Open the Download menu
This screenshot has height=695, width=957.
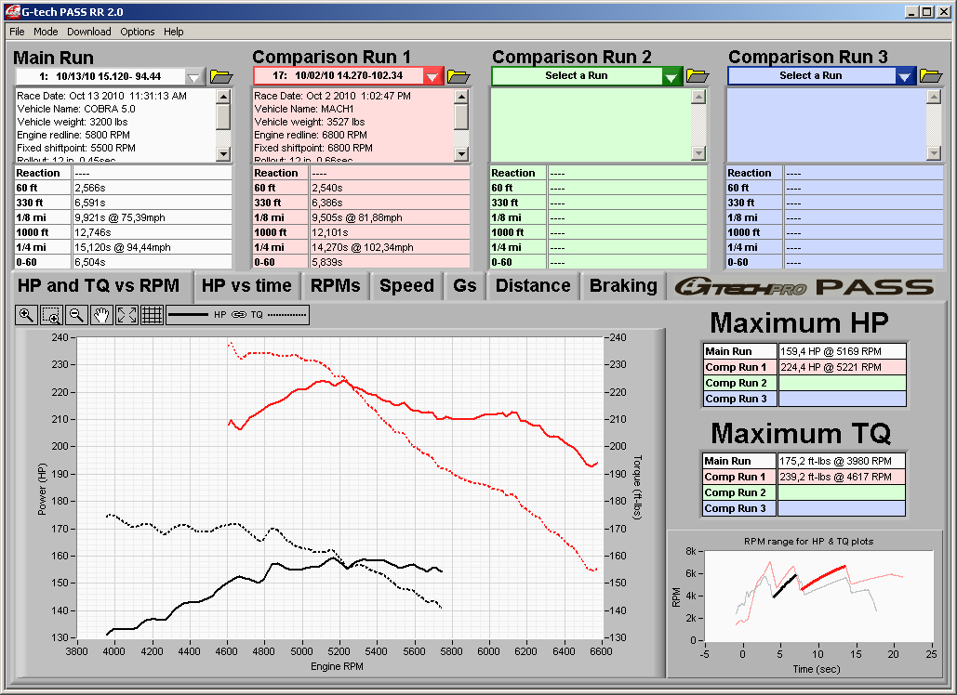click(x=89, y=32)
